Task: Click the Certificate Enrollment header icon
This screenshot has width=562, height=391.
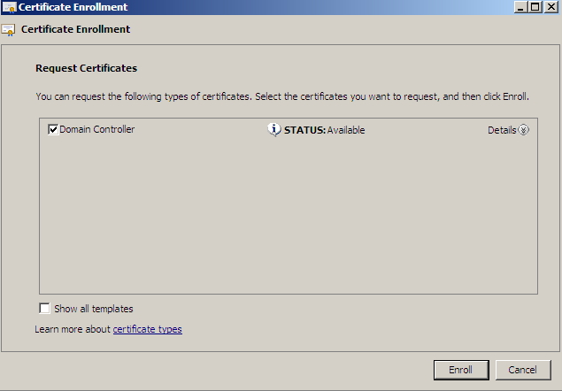Action: 9,29
